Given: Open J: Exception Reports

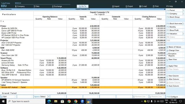Looking at the screenshot, I should pyautogui.click(x=175, y=55).
